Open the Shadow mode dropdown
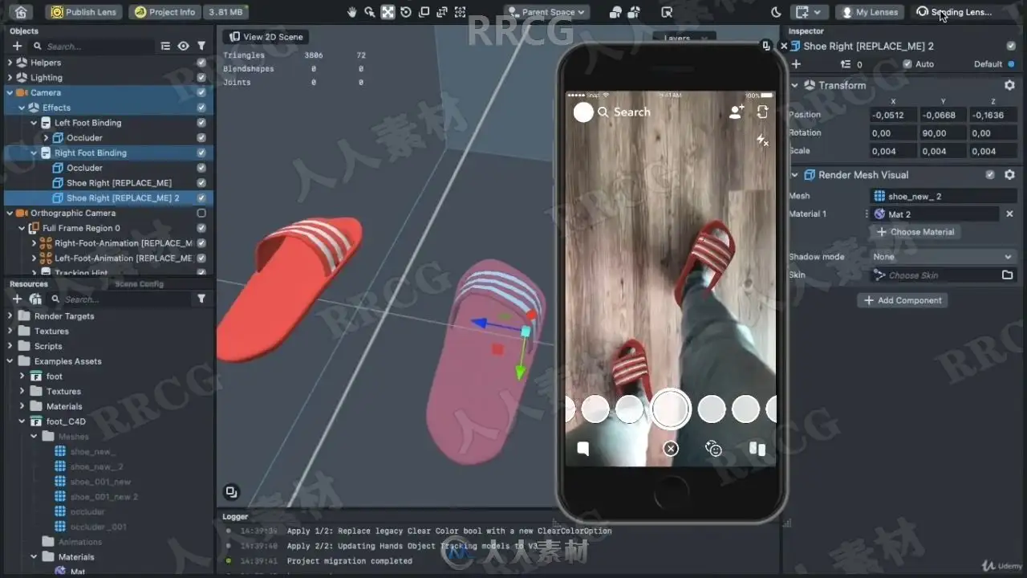Viewport: 1027px width, 578px height. (x=943, y=257)
